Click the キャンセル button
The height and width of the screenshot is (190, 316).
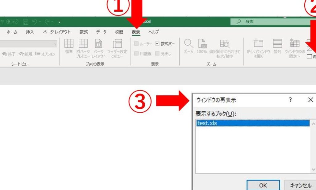tap(300, 185)
